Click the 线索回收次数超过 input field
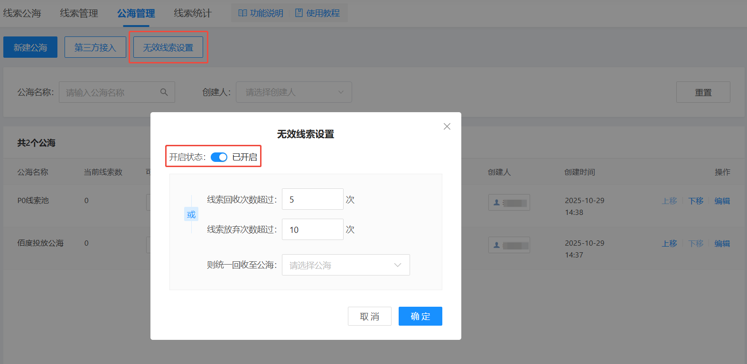Viewport: 747px width, 364px height. (x=312, y=199)
